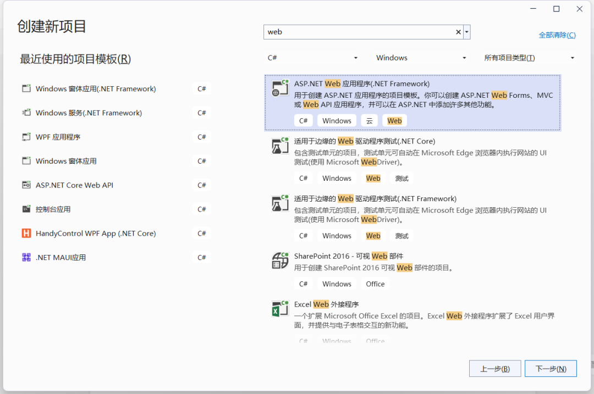Open the C# language filter dropdown
The height and width of the screenshot is (394, 594).
[x=312, y=58]
